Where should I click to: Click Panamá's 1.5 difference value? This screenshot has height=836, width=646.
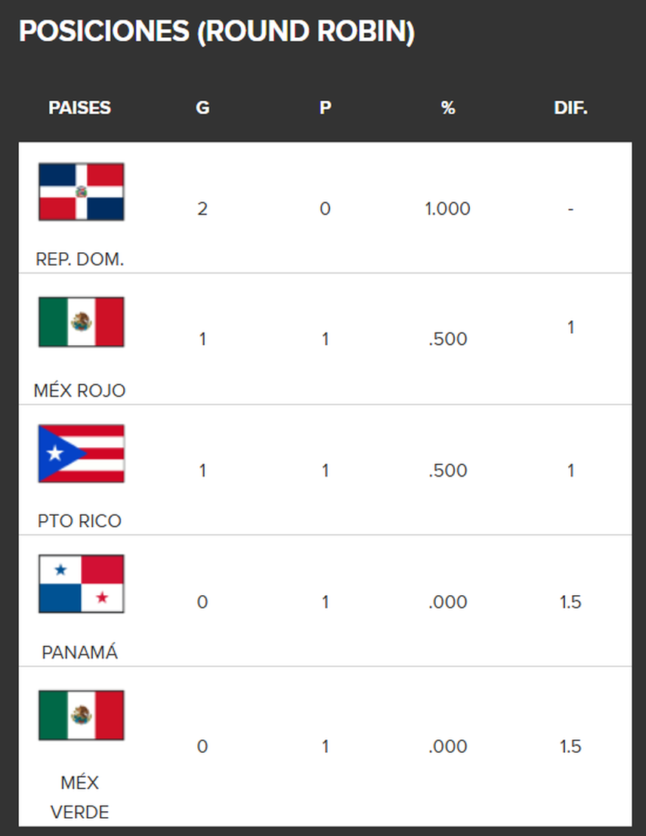(570, 602)
